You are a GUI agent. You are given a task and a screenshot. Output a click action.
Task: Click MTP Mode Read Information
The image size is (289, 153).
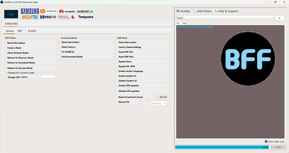tap(31, 43)
